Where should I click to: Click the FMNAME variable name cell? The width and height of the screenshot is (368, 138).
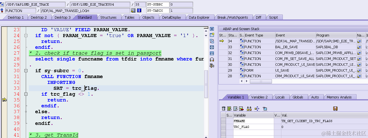[x=253, y=121]
